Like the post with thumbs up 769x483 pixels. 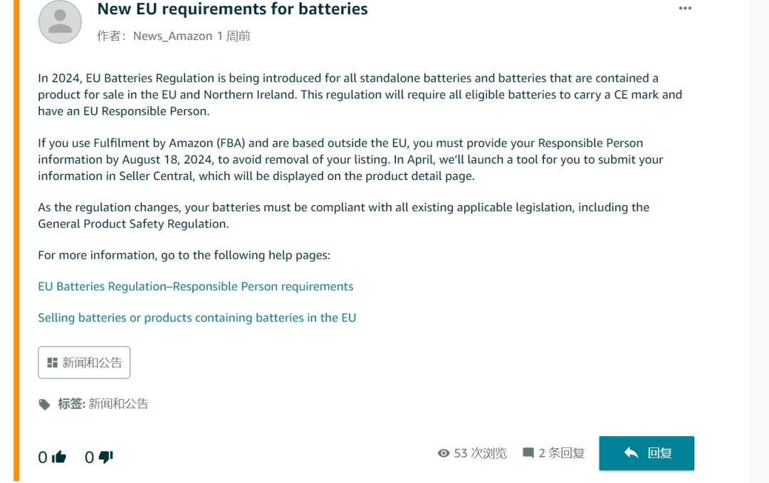pos(59,457)
